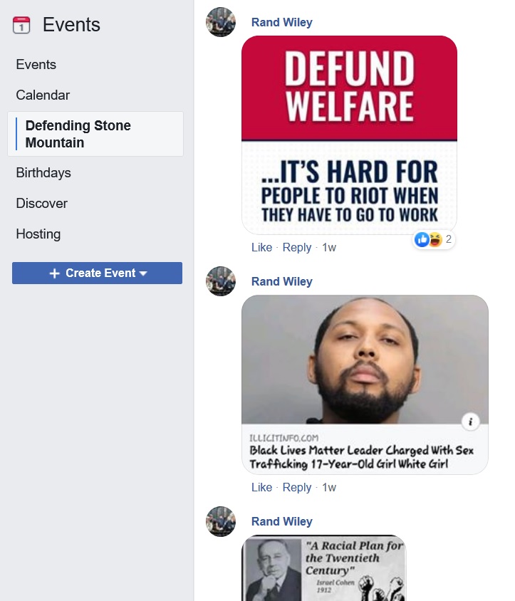Screen dimensions: 515x601
Task: Go to Birthdays in sidebar
Action: (43, 173)
